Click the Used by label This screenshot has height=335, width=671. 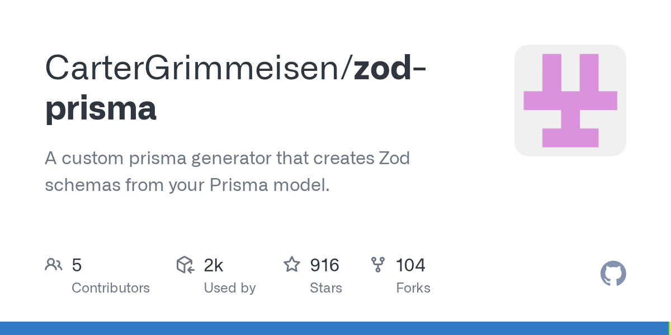(229, 288)
